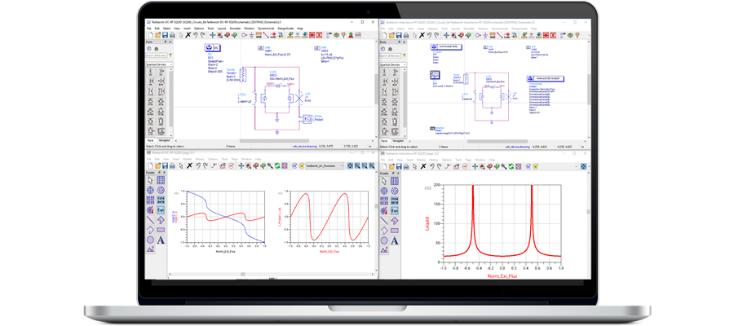Toggle the pin on the left Parts panel
The image size is (734, 326).
[x=166, y=42]
